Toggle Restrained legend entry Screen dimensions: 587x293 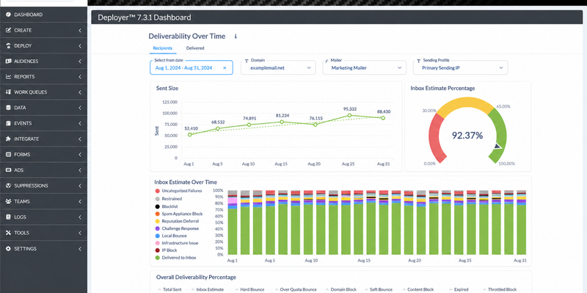pyautogui.click(x=168, y=199)
